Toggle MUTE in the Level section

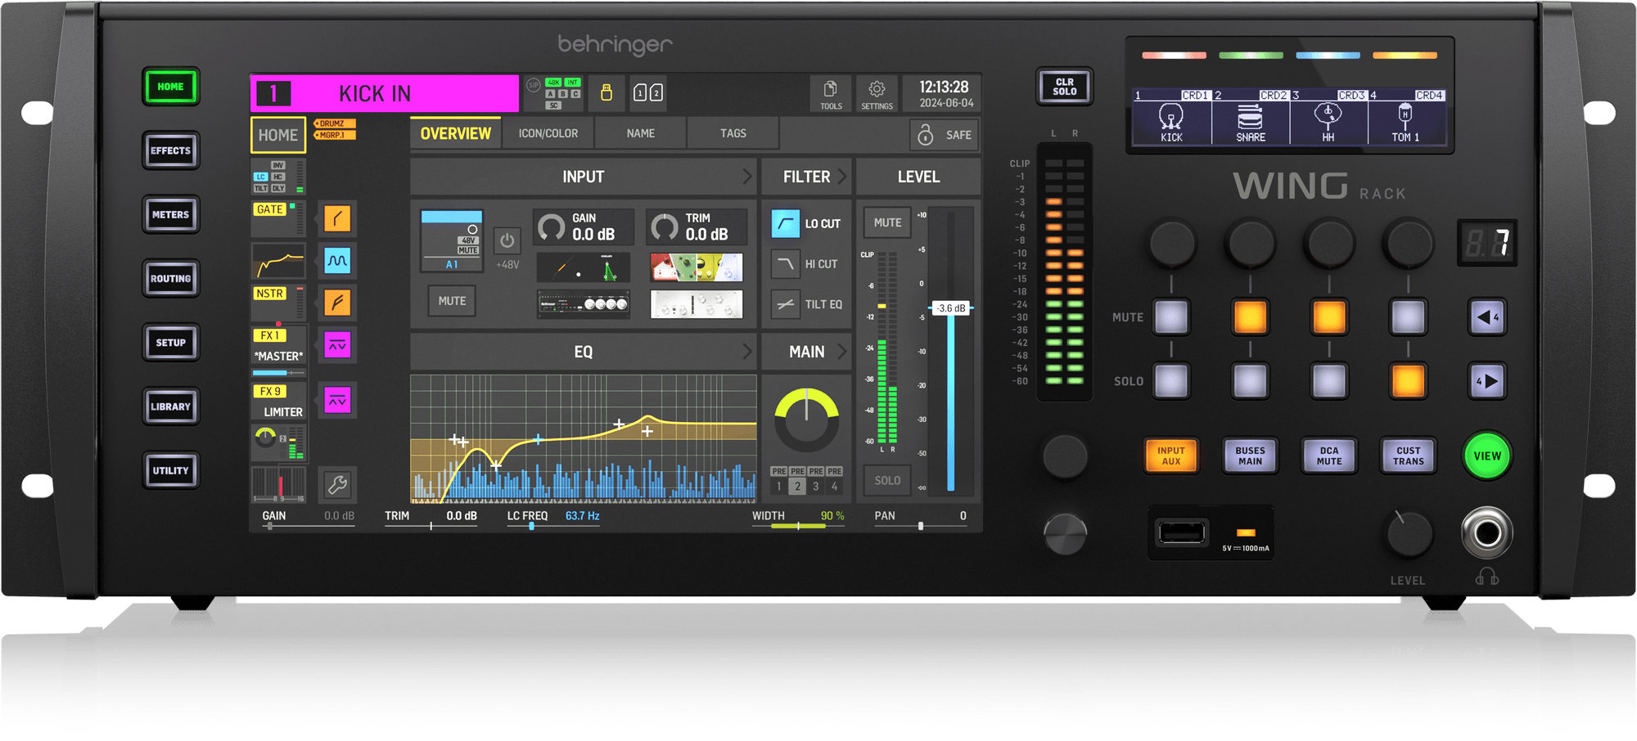(x=887, y=222)
